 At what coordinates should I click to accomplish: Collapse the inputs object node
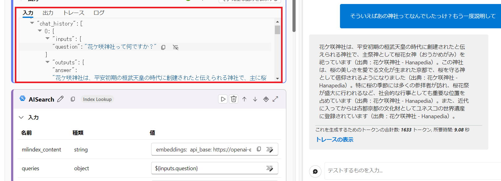point(48,38)
